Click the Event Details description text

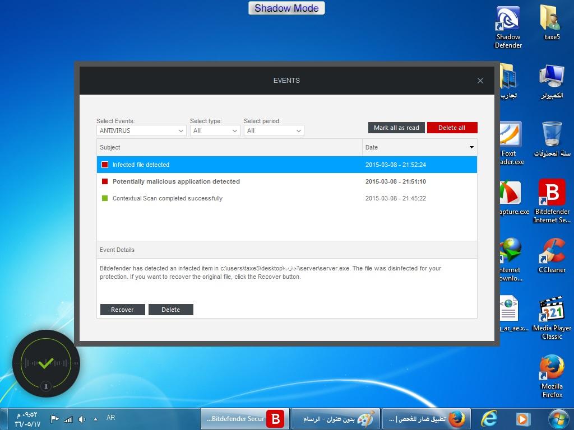(x=271, y=273)
